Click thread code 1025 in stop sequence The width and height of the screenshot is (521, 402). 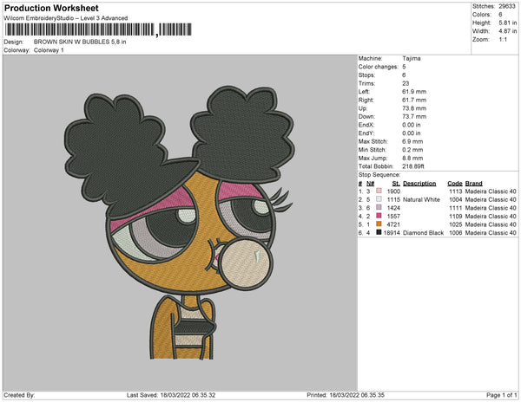pos(456,224)
